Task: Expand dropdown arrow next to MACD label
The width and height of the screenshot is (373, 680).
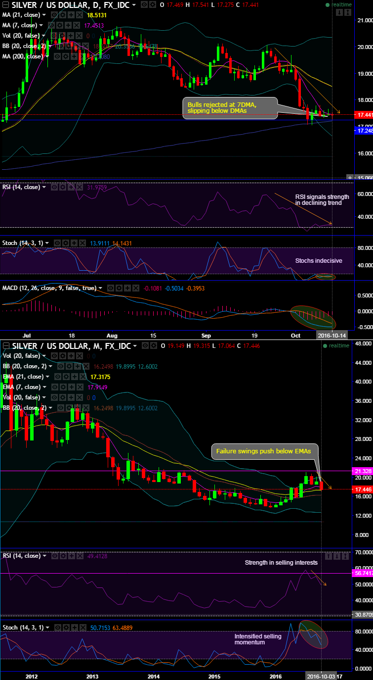Action: 100,288
